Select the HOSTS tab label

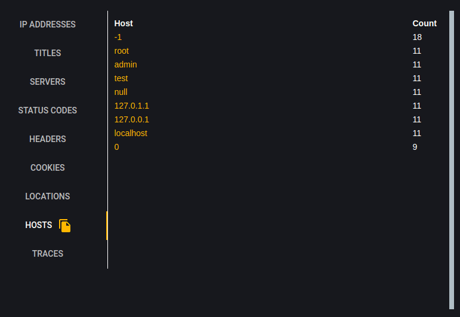tap(38, 225)
